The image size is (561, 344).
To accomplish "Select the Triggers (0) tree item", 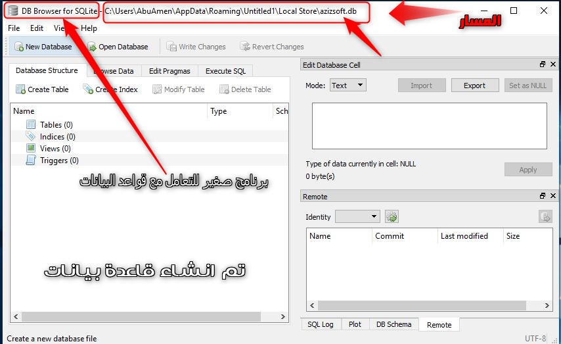I will 59,160.
